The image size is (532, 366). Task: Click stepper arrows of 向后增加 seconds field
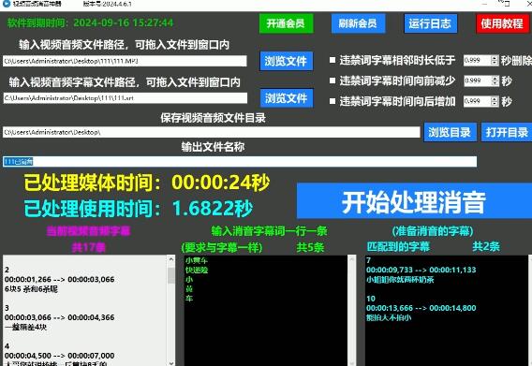tap(495, 101)
